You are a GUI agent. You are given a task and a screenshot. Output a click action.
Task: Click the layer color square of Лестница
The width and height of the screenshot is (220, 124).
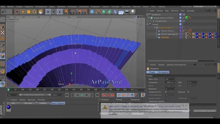(180, 37)
